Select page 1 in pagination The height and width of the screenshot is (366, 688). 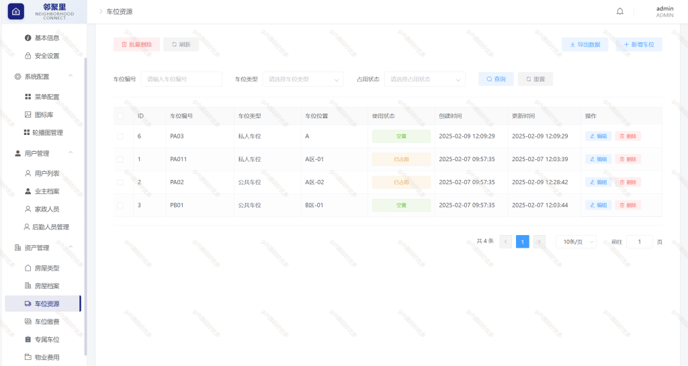522,242
